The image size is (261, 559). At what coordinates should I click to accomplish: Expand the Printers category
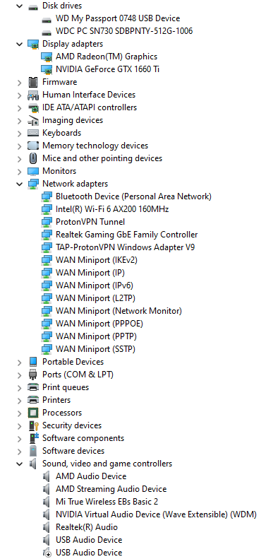19,401
